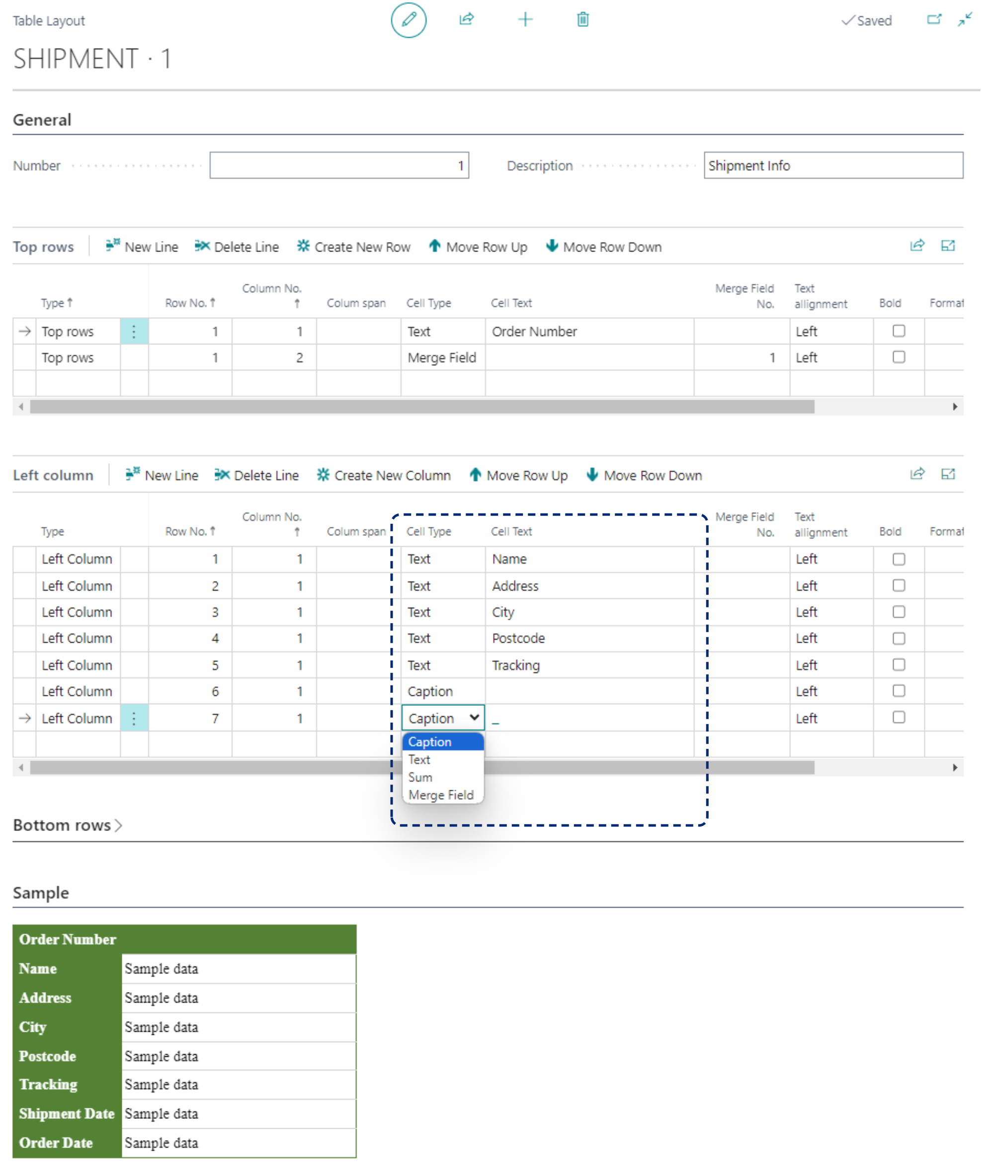
Task: Click Cell Text cell 'Tracking'
Action: point(589,665)
